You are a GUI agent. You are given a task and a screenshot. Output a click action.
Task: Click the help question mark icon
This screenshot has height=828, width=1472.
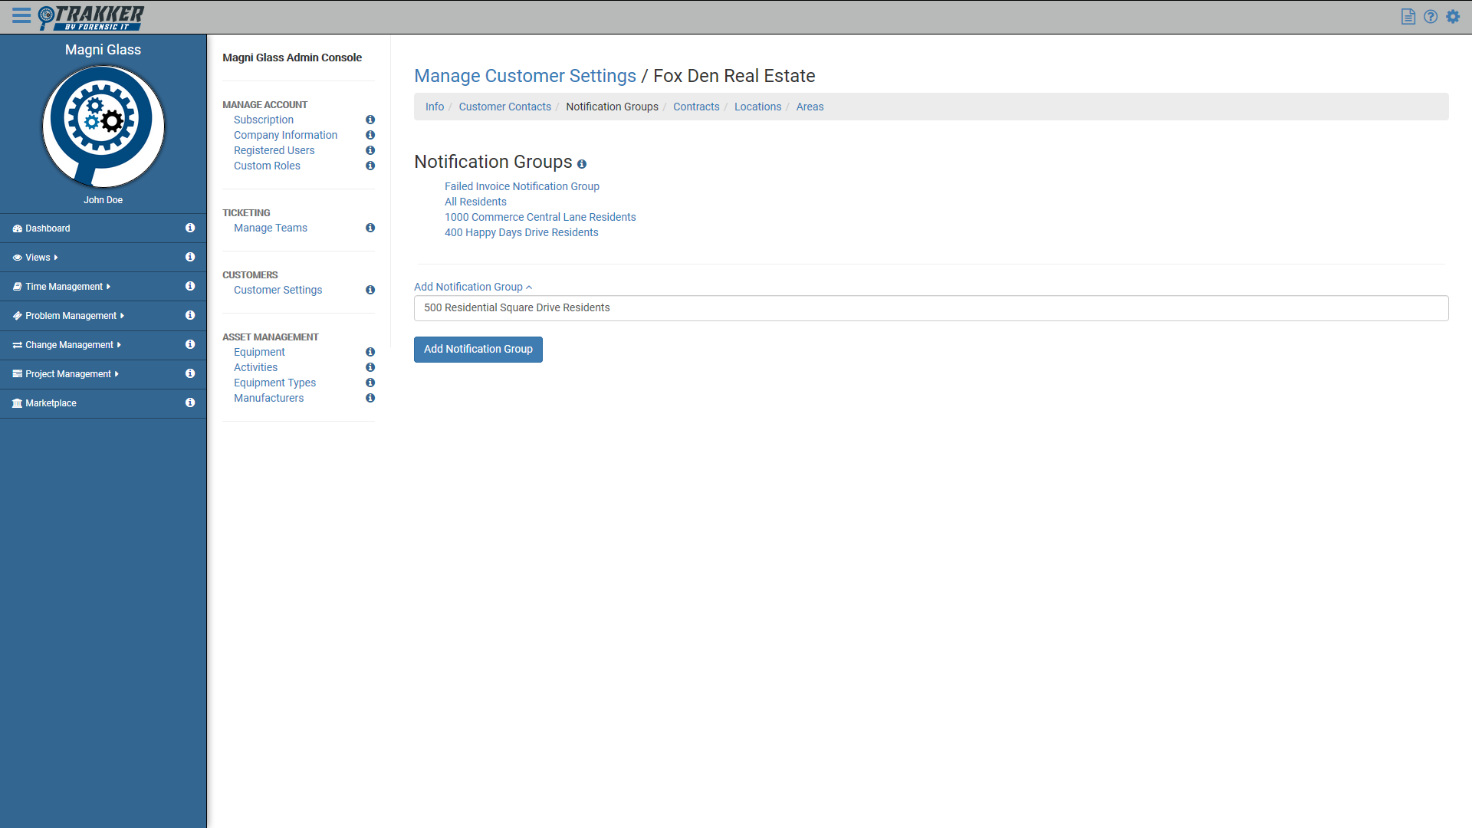coord(1431,17)
